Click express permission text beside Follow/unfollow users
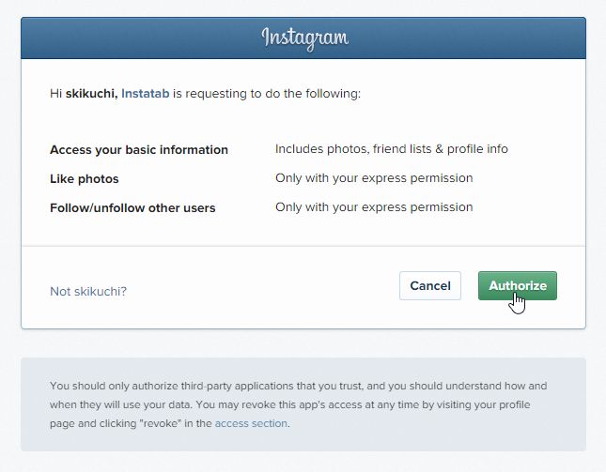Screen dimensions: 606x472 pyautogui.click(x=374, y=207)
